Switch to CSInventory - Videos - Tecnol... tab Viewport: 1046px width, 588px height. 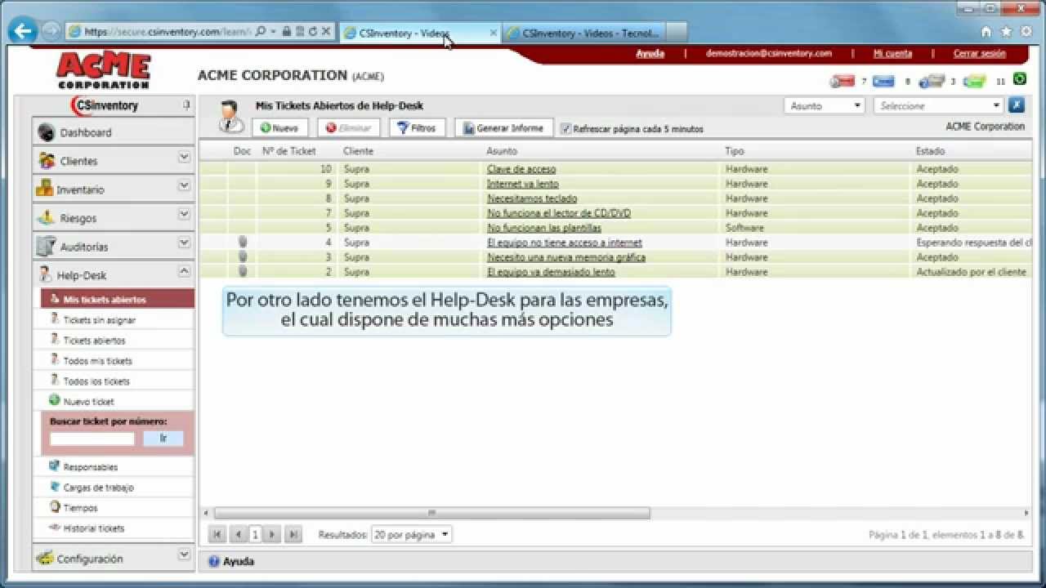(x=583, y=33)
